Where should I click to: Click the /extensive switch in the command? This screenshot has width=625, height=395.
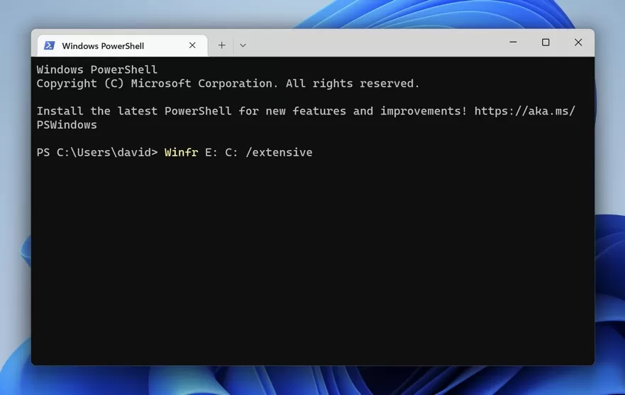tap(279, 152)
